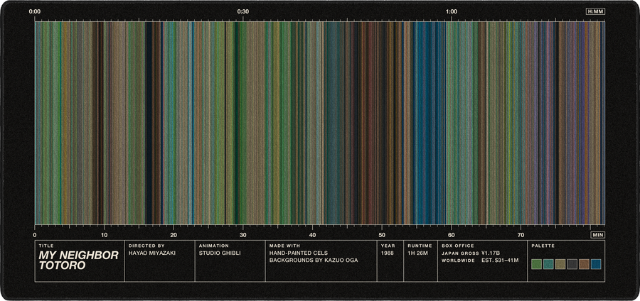Select the 60 minute label on bottom axis

[452, 235]
